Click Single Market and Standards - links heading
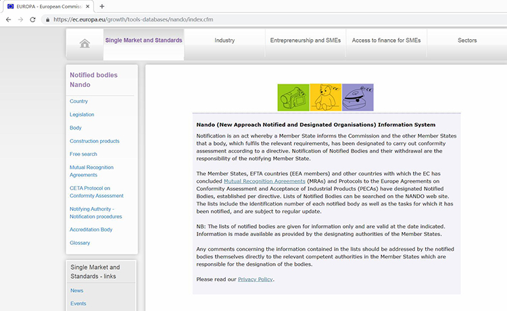507x311 pixels. [95, 272]
